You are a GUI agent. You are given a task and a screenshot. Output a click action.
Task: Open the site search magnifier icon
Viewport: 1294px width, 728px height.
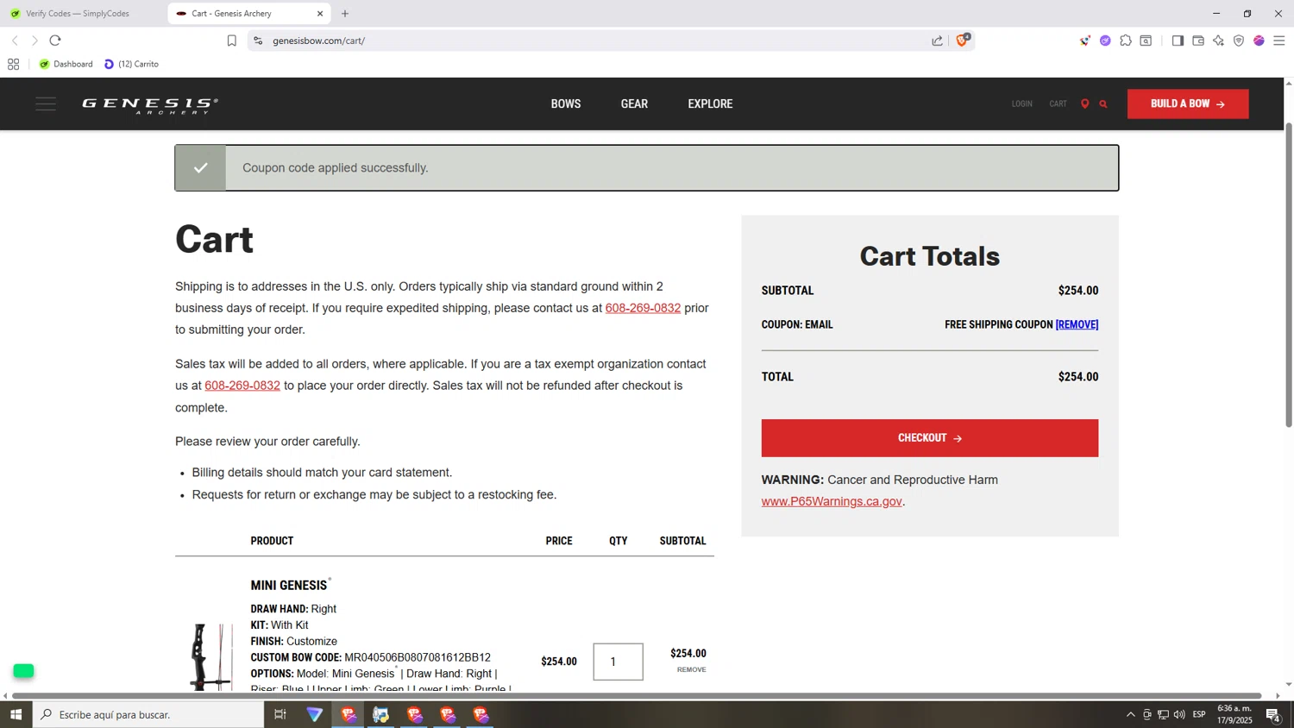pos(1103,104)
